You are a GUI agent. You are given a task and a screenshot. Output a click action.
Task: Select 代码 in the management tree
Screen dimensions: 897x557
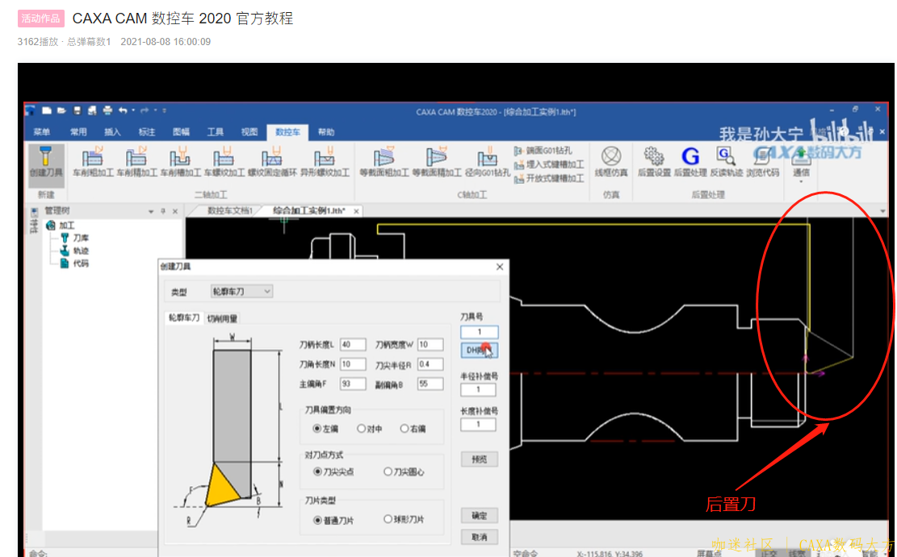81,264
